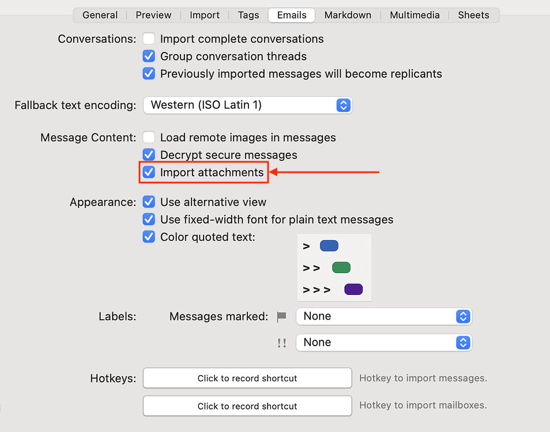This screenshot has height=432, width=550.
Task: Switch to the General tab
Action: click(x=100, y=15)
